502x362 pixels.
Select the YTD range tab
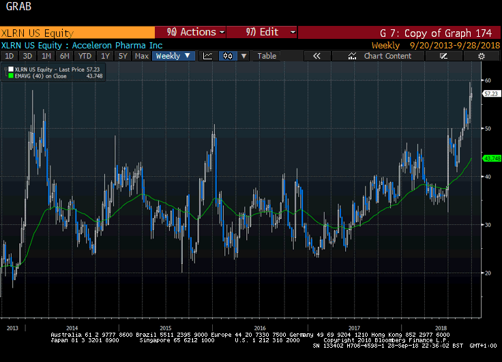tap(85, 56)
